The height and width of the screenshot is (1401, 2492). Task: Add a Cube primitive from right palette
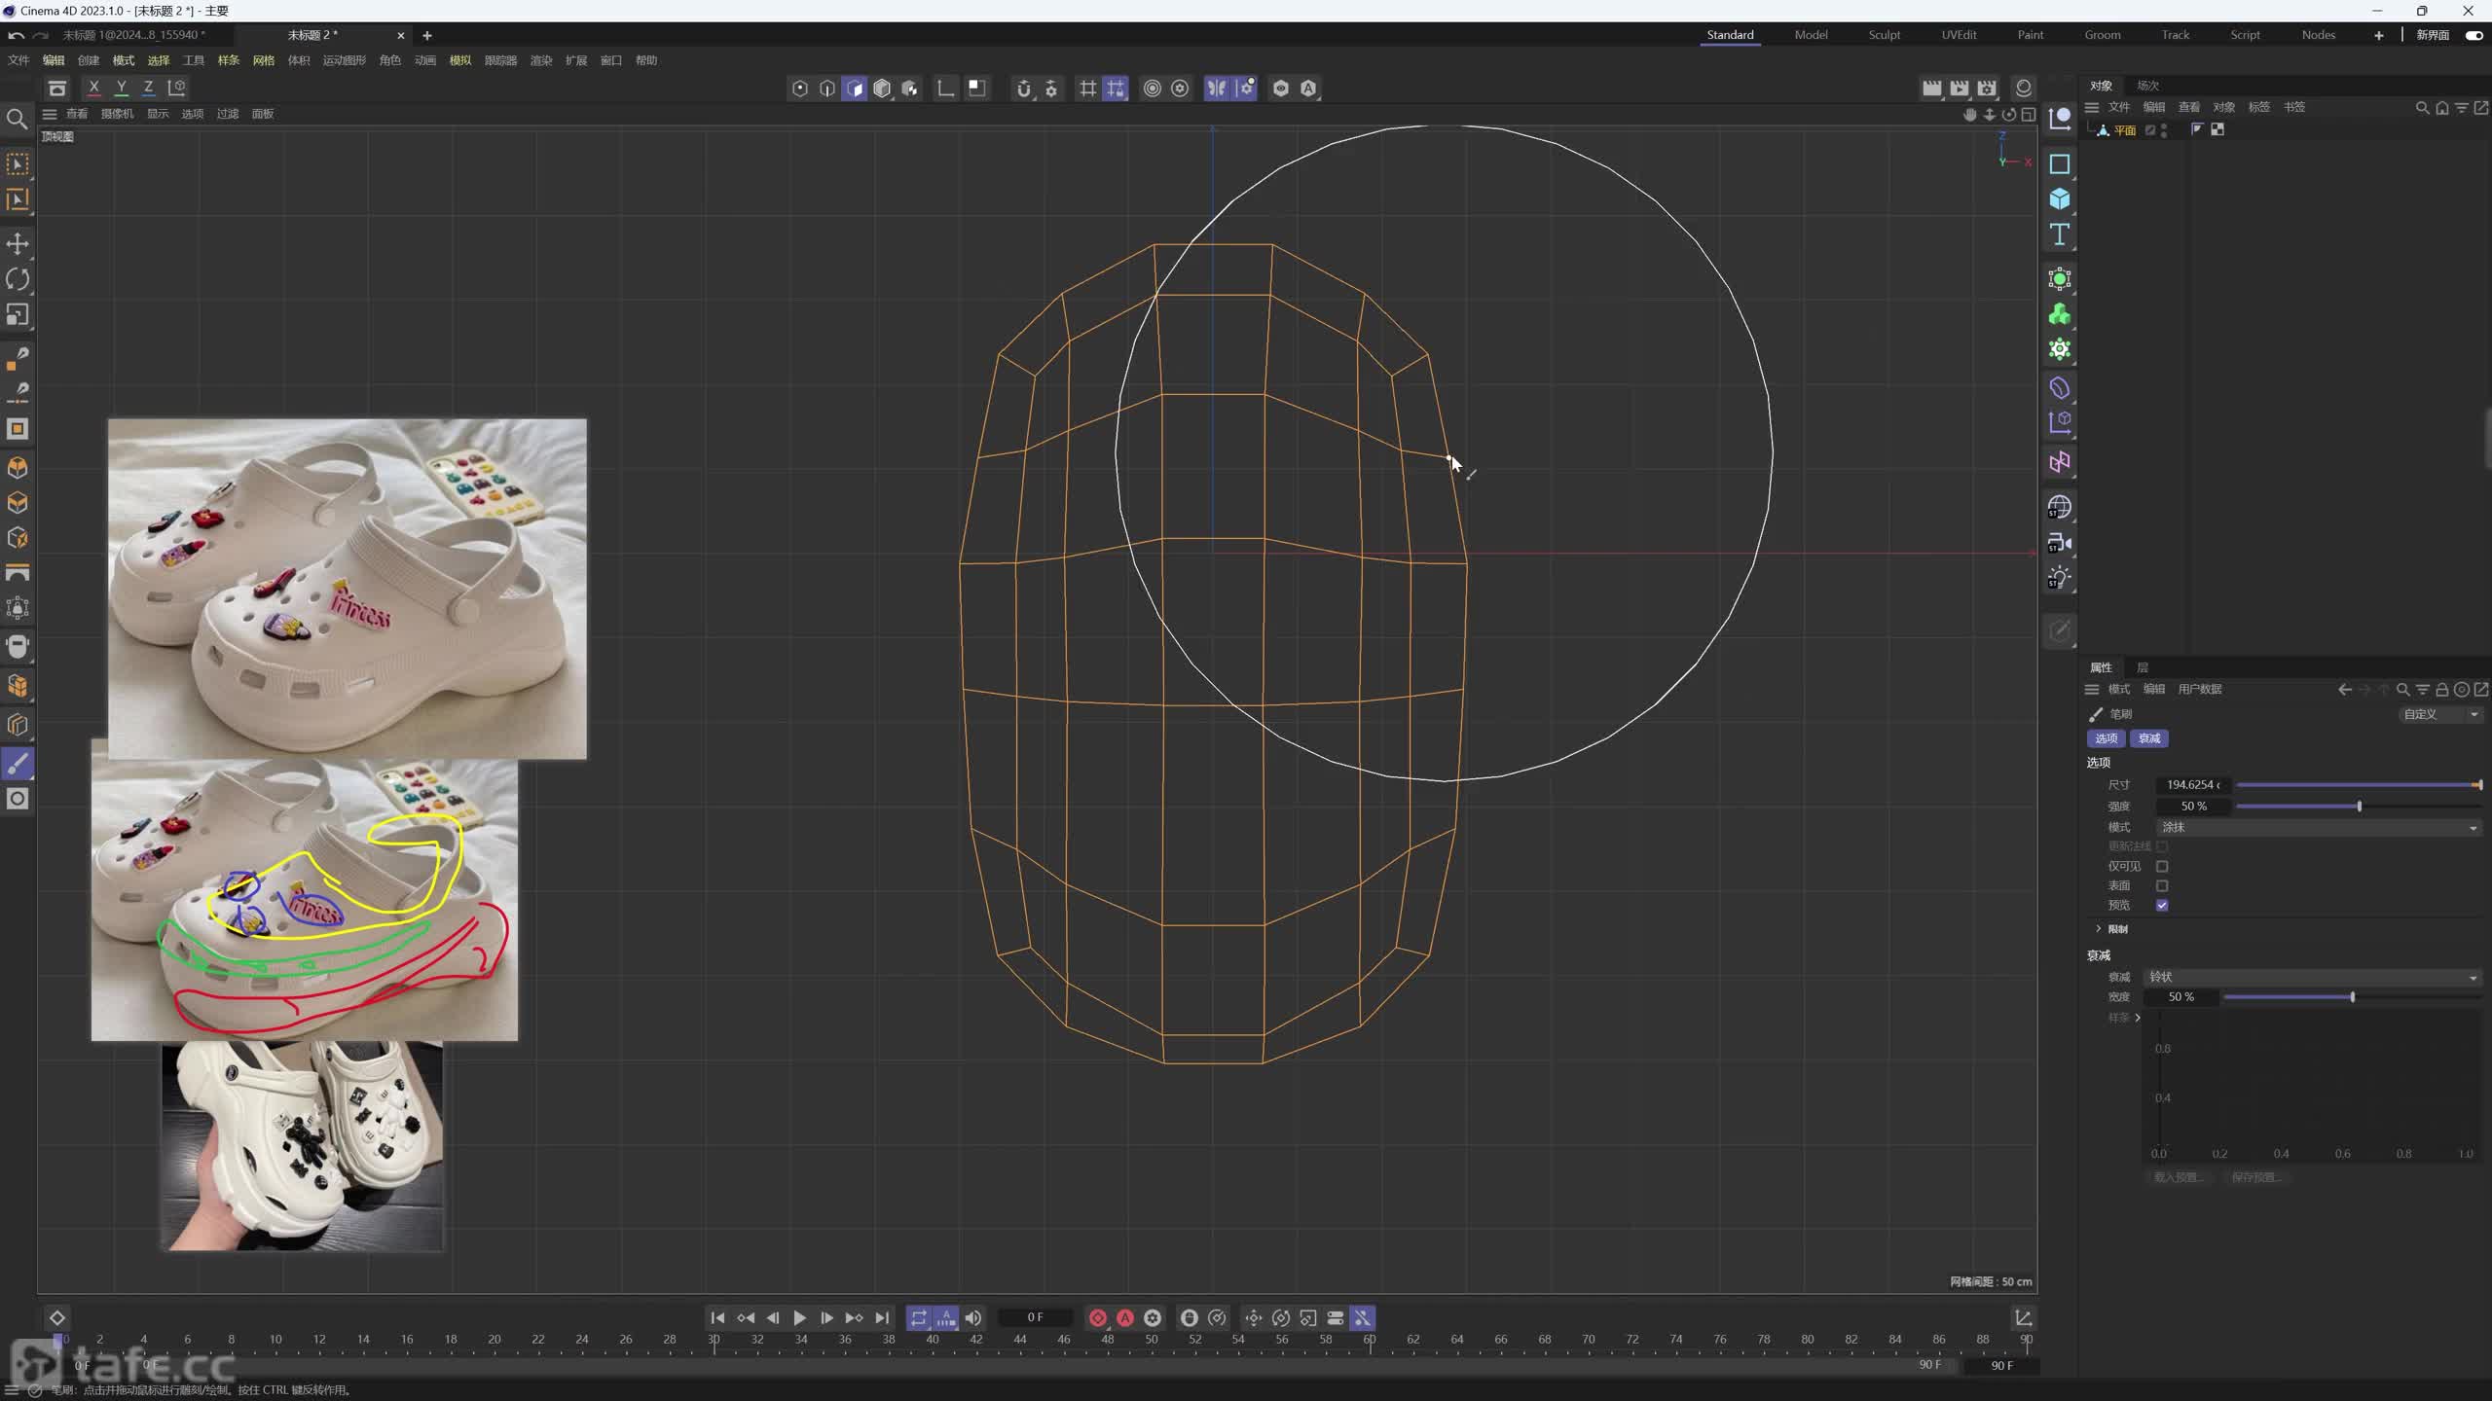point(2059,199)
